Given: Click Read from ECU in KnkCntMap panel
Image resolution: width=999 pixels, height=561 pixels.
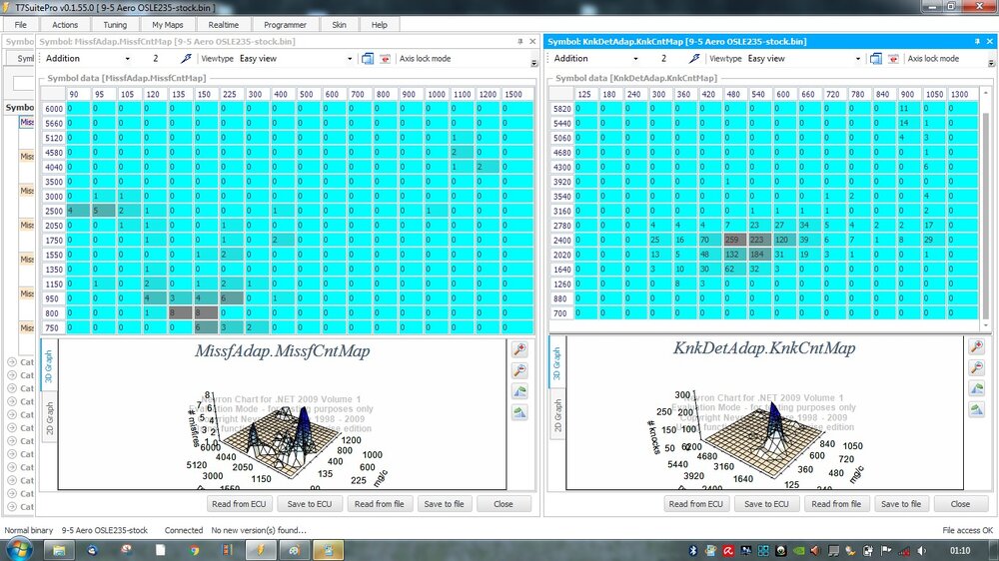Looking at the screenshot, I should tap(695, 504).
